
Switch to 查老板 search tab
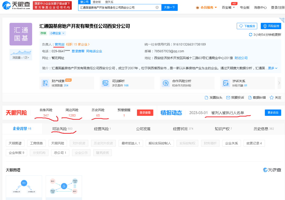click(97, 2)
